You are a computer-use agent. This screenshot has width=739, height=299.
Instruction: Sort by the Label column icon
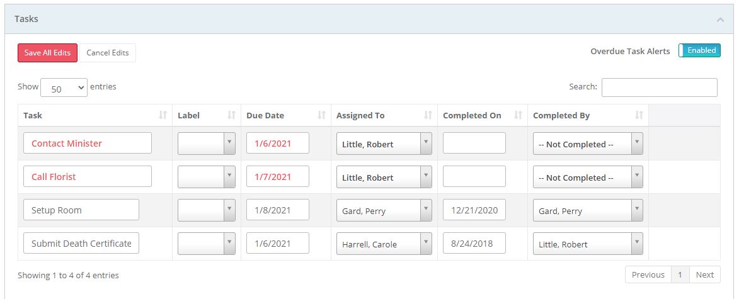[x=231, y=115]
